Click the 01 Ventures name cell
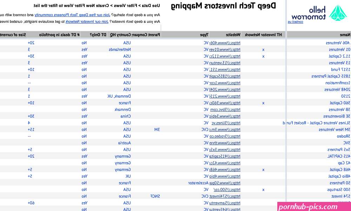 [339, 50]
